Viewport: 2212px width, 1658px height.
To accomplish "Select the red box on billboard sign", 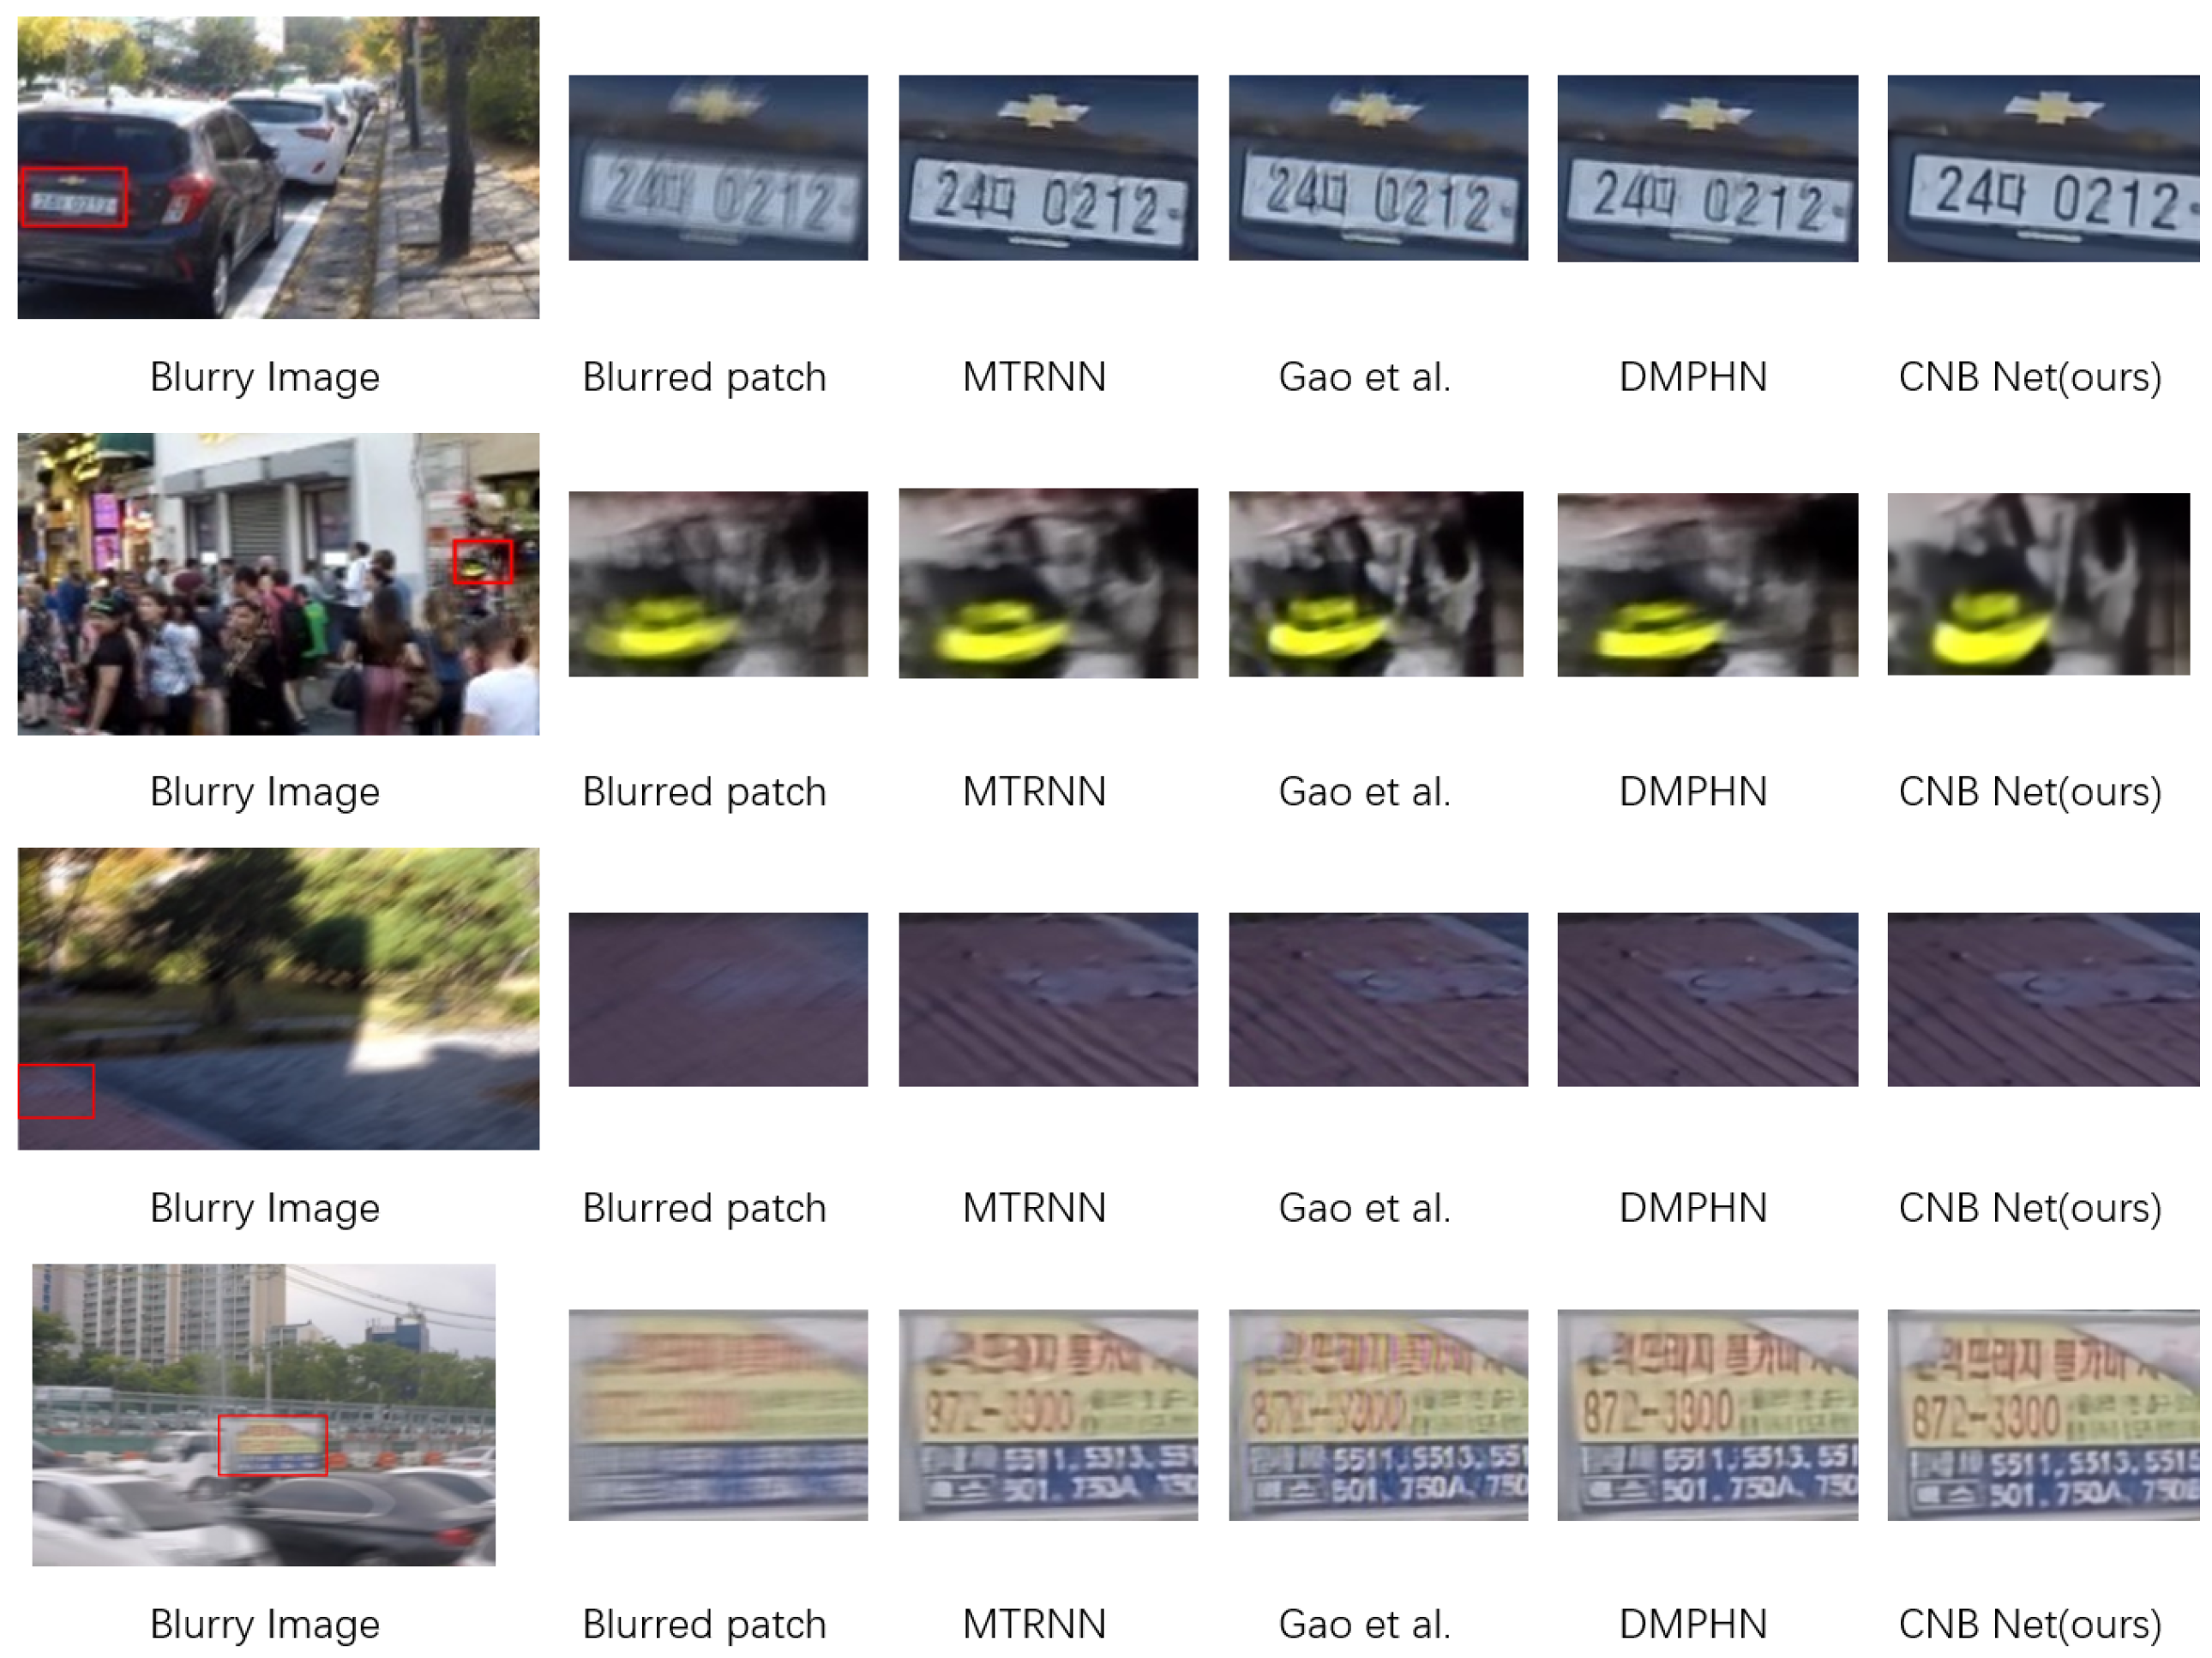I will pos(273,1445).
